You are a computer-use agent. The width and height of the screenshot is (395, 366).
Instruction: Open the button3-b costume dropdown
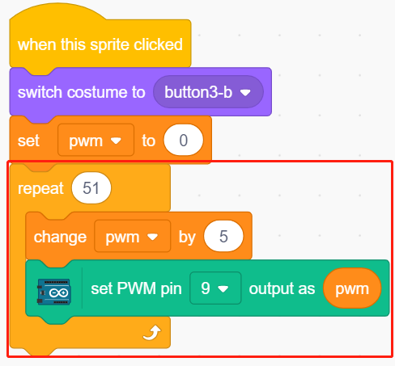coord(208,92)
